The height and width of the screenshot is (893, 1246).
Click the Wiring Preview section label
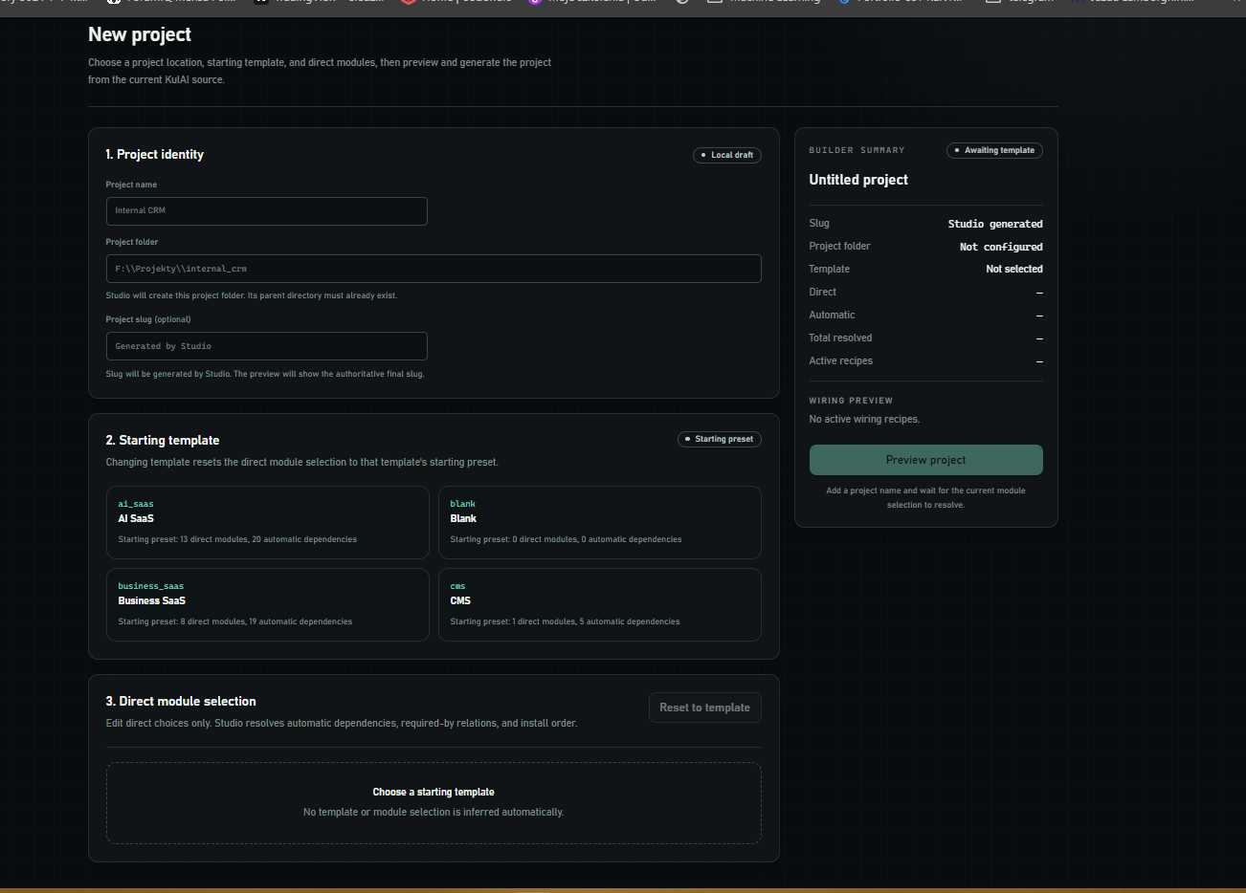[x=851, y=401]
